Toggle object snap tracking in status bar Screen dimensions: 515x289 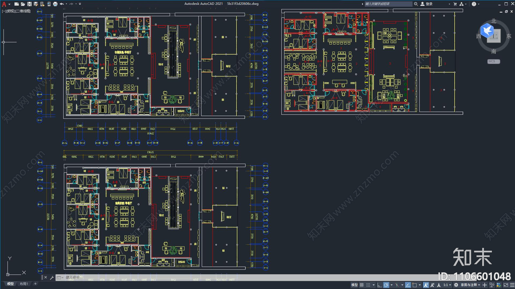point(408,285)
